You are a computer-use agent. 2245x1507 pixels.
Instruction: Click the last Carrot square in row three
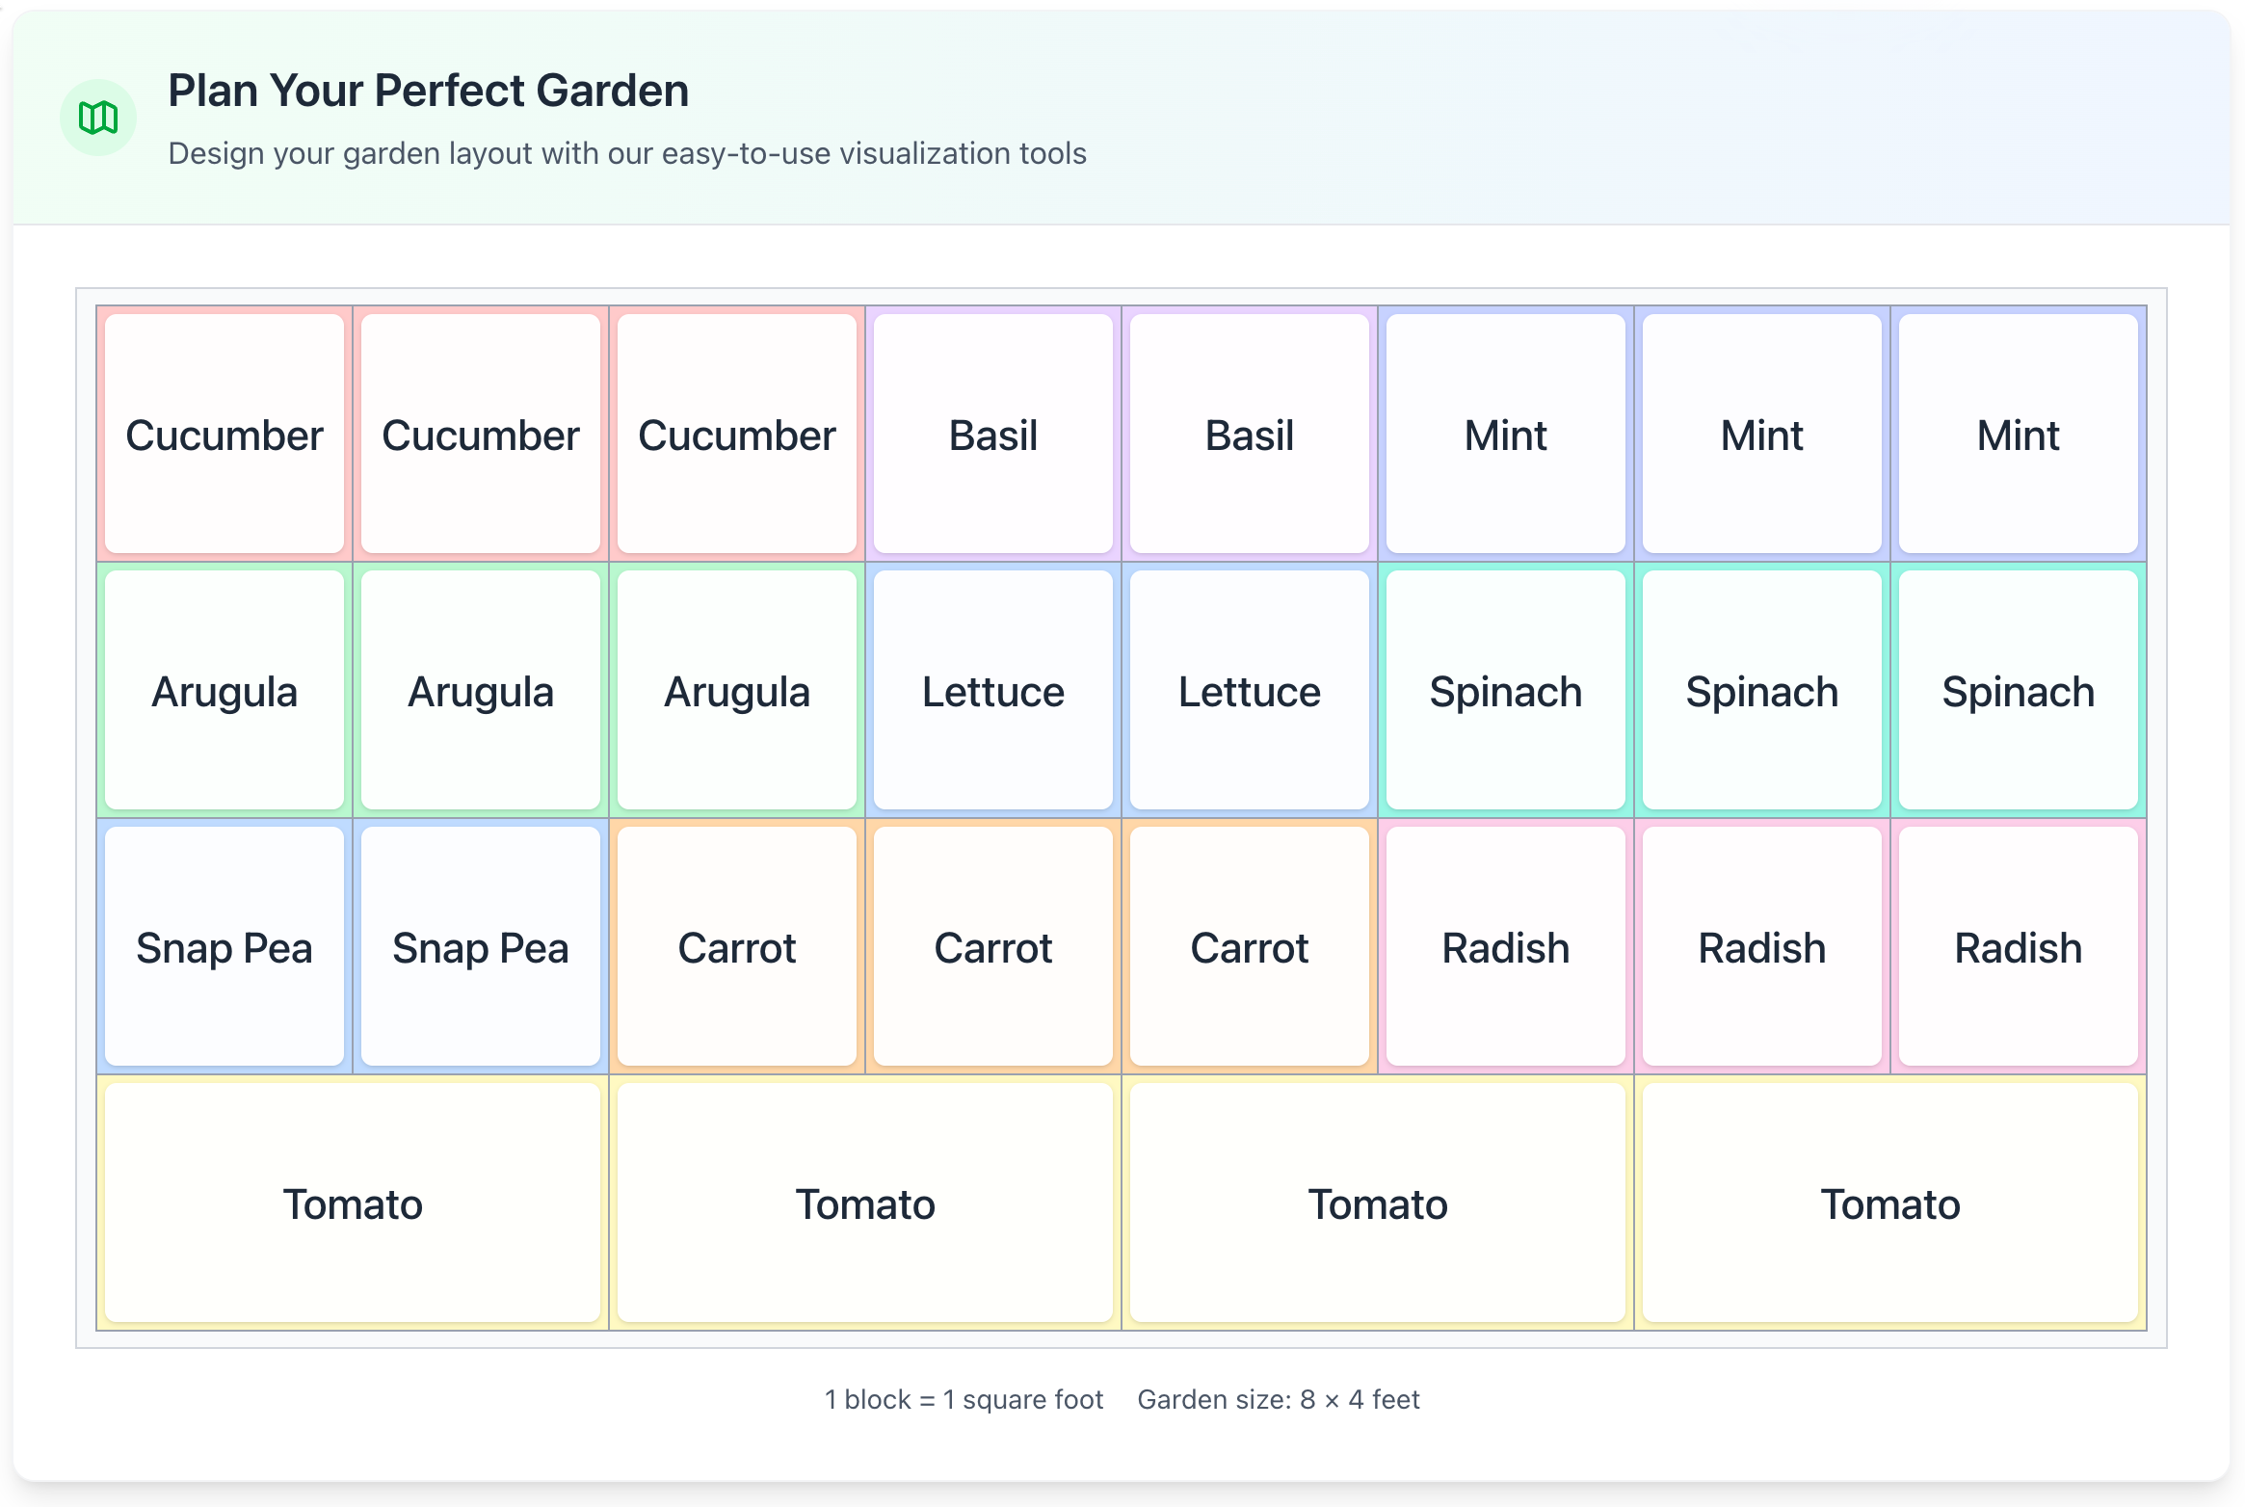[x=1249, y=947]
